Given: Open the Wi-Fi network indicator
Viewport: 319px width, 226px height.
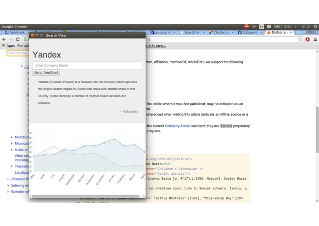Looking at the screenshot, I should point(254,27).
